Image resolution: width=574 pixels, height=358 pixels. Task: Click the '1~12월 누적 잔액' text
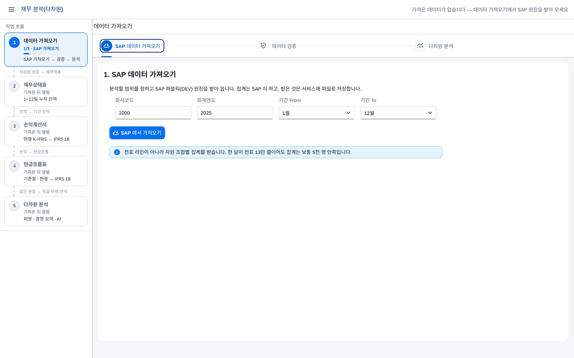click(40, 99)
